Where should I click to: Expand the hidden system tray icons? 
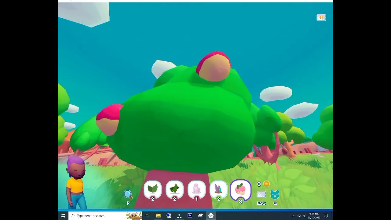[x=294, y=216]
